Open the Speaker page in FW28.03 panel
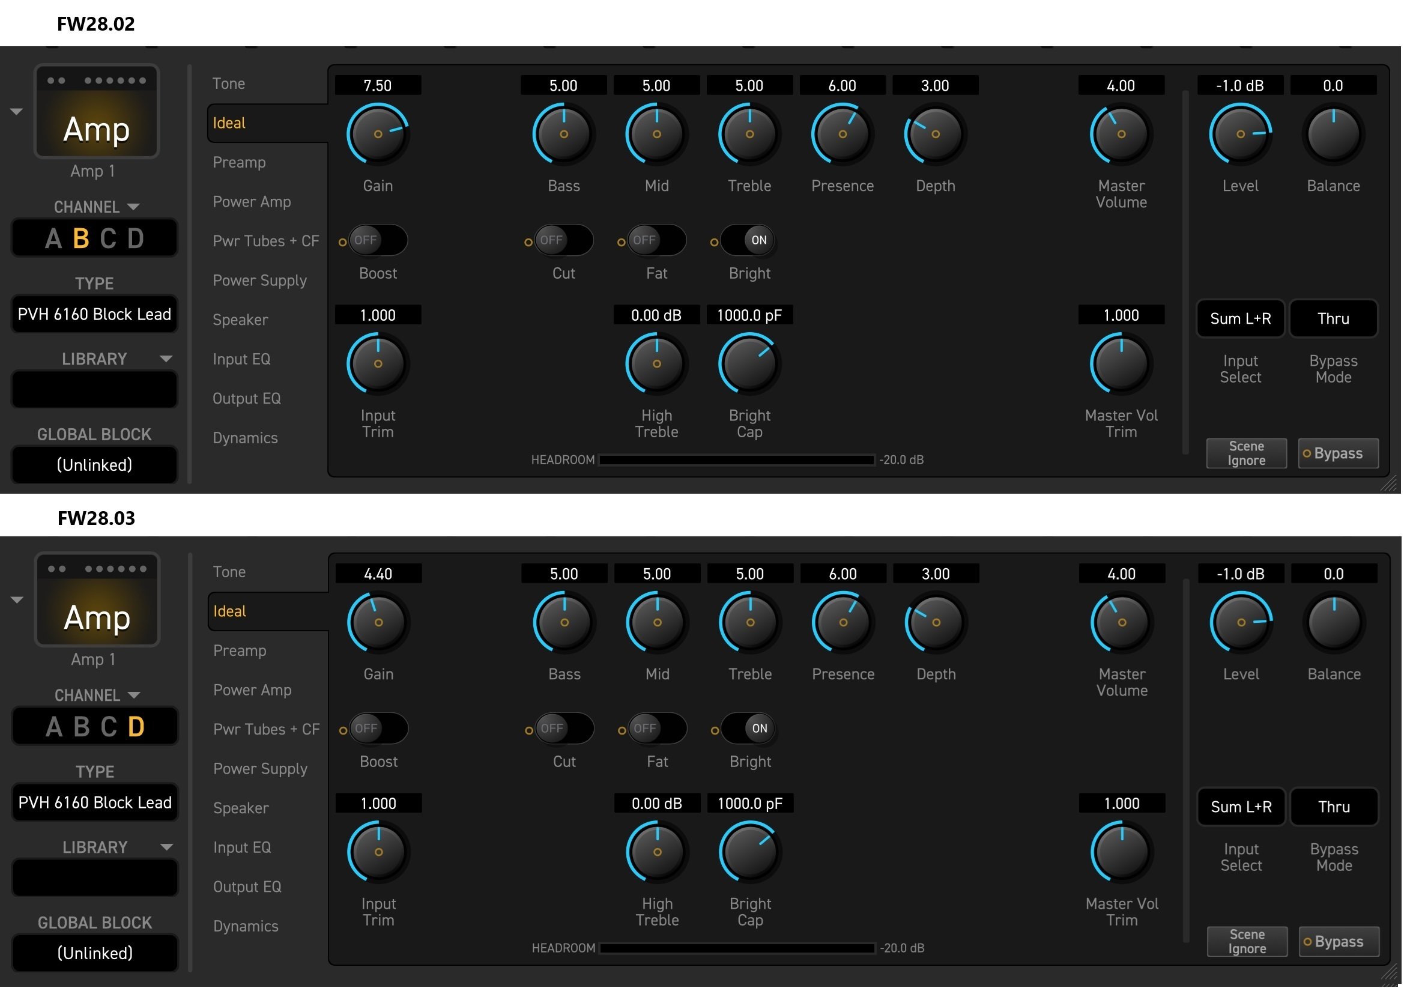The height and width of the screenshot is (988, 1425). coord(241,808)
